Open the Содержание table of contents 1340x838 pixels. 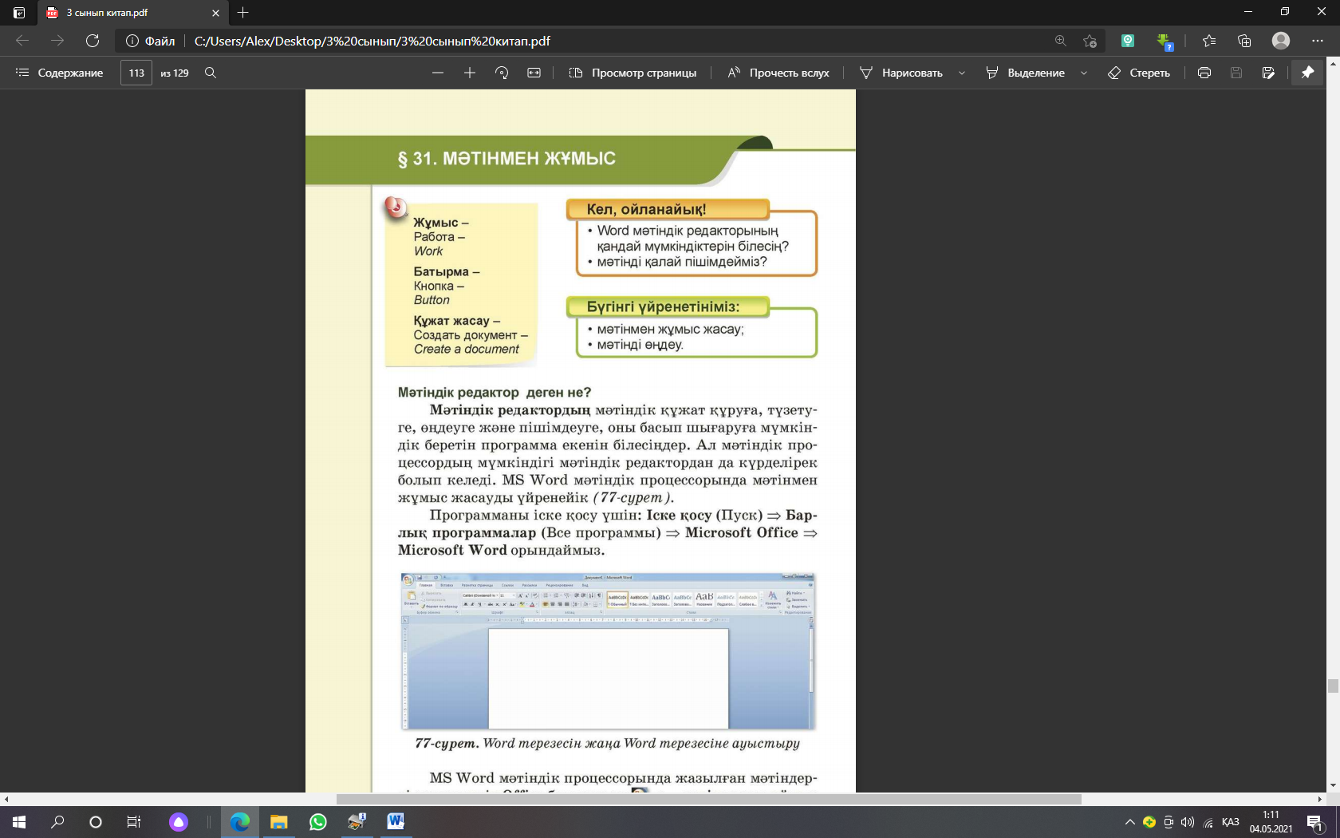[60, 73]
